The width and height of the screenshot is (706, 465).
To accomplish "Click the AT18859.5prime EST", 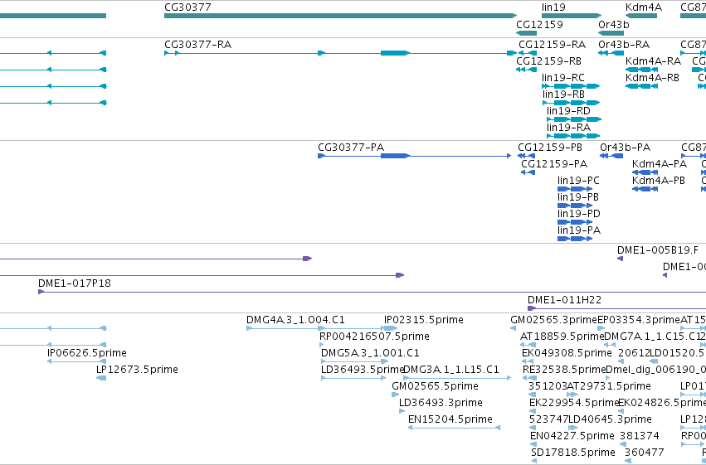I will coord(528,346).
